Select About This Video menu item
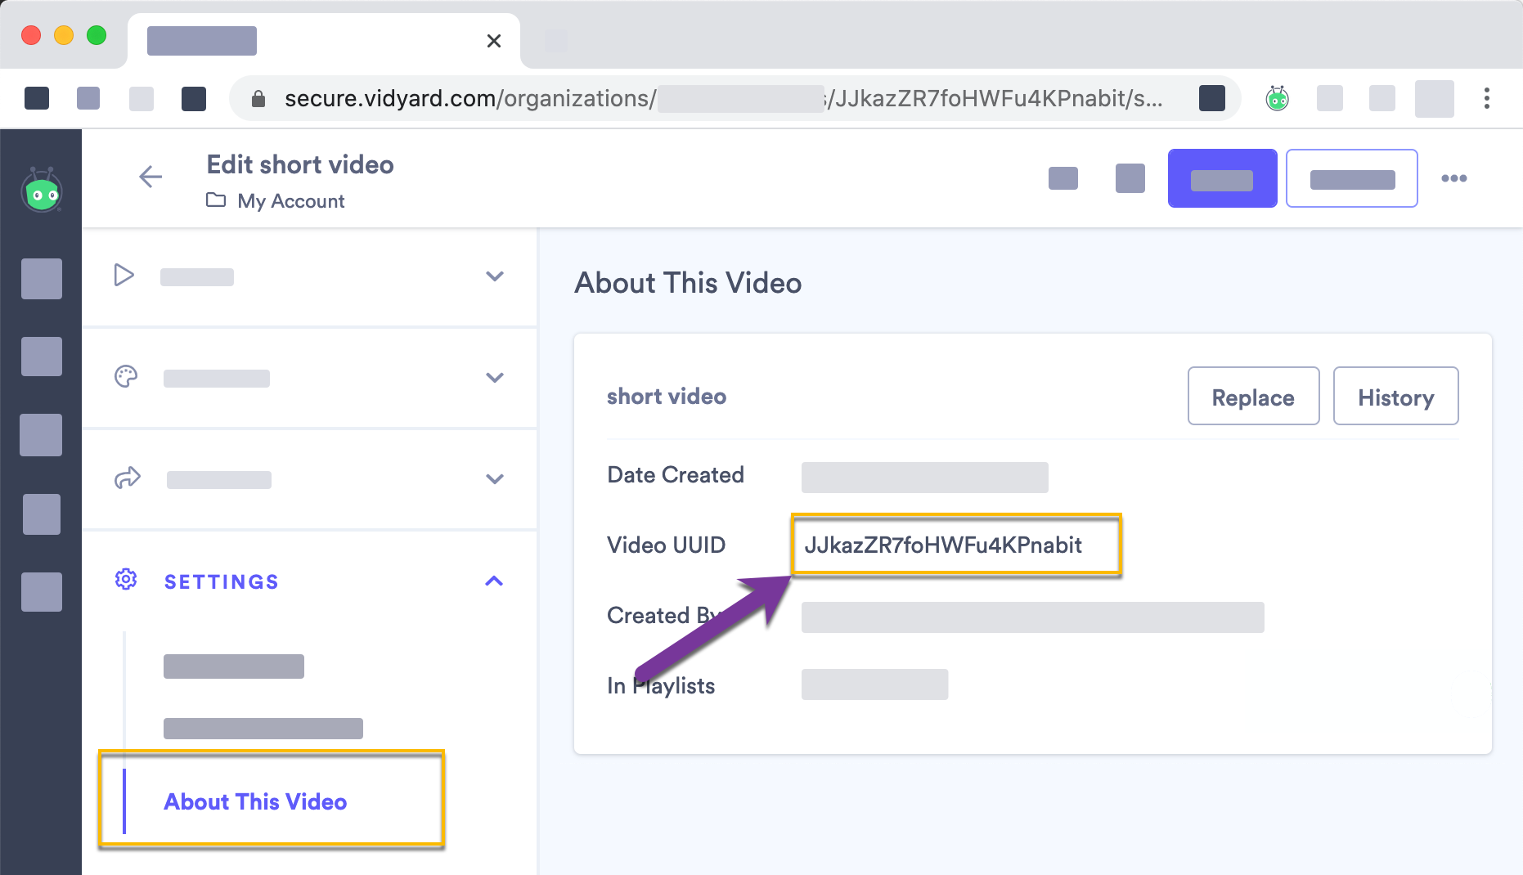 255,801
